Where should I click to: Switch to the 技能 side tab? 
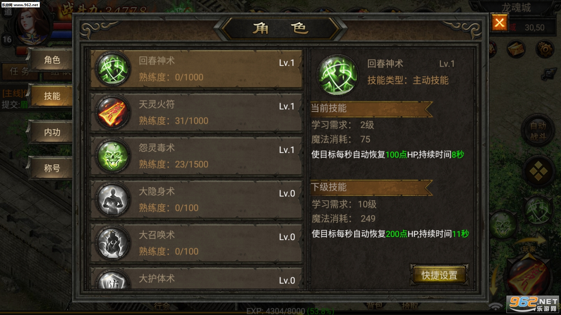click(51, 96)
